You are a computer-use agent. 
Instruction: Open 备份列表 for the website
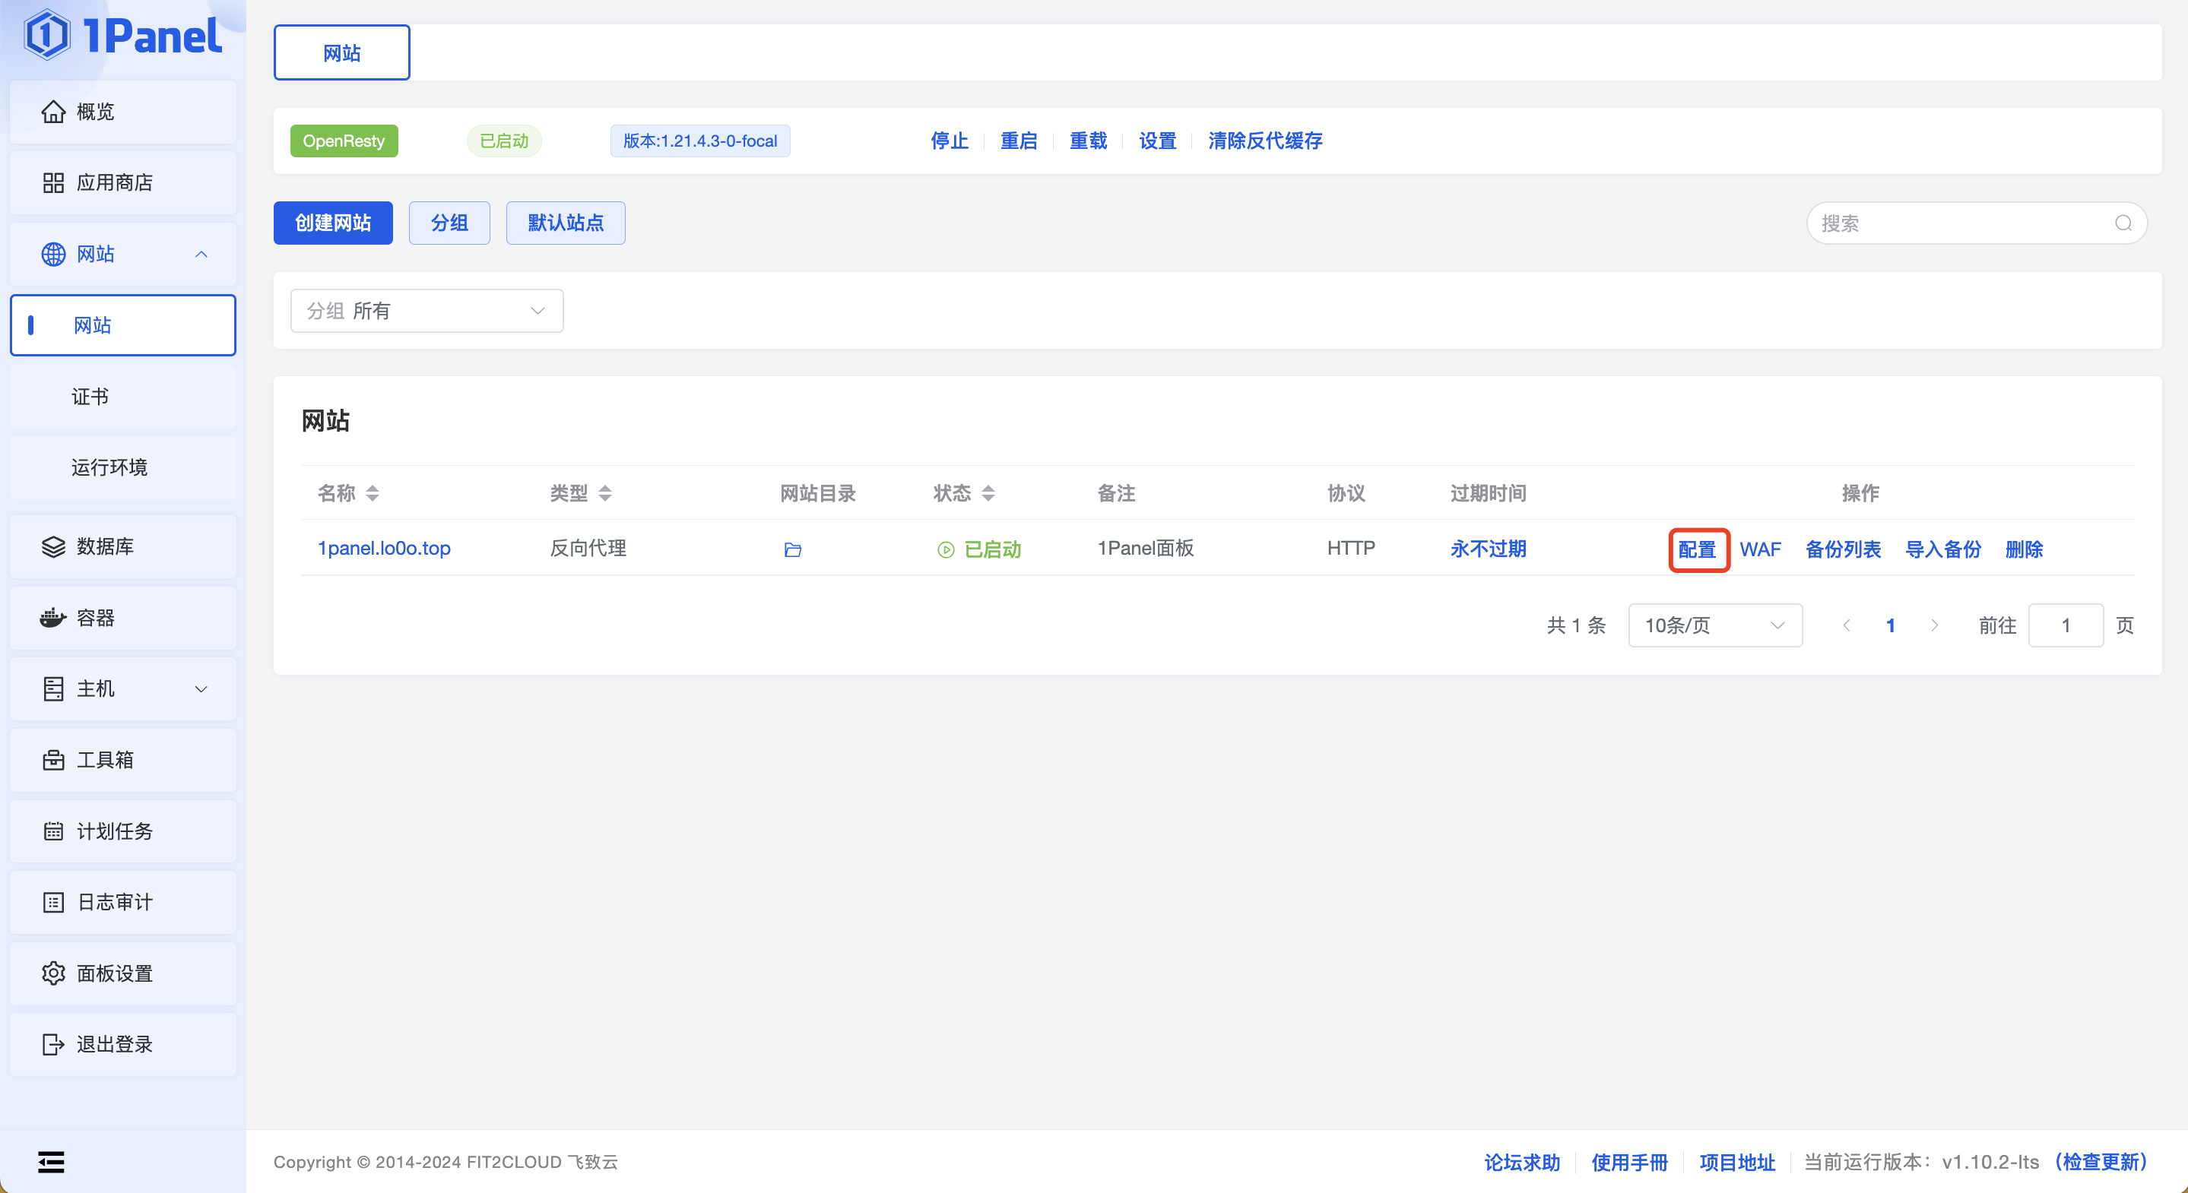click(1843, 549)
